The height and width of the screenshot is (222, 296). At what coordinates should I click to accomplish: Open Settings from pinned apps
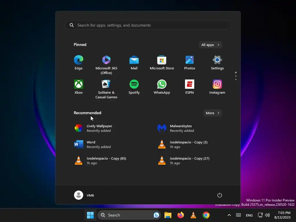[217, 63]
